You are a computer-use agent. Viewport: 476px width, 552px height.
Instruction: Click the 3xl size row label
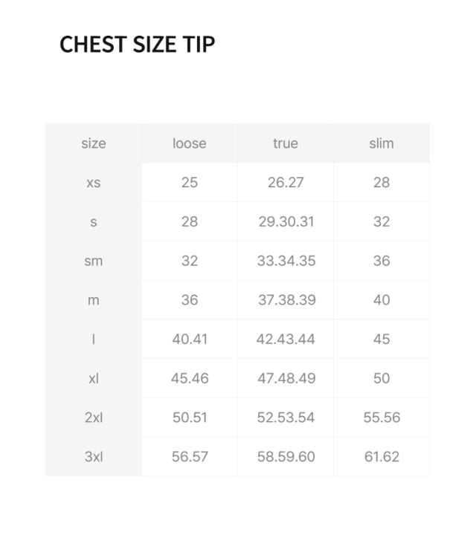pyautogui.click(x=94, y=457)
